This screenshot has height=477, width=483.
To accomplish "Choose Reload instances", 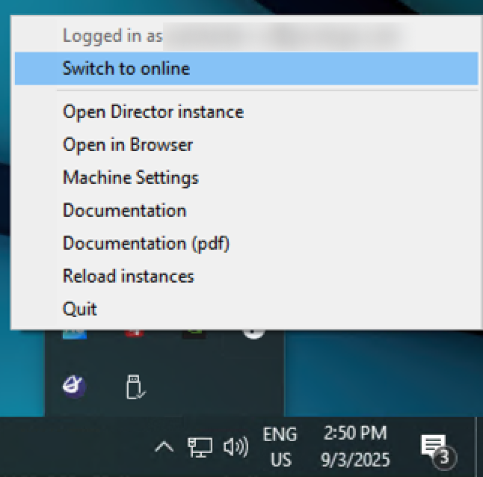I will tap(128, 277).
